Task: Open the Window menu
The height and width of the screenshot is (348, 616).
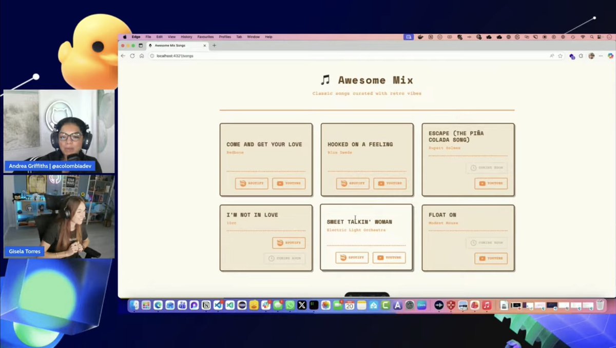Action: click(x=253, y=37)
